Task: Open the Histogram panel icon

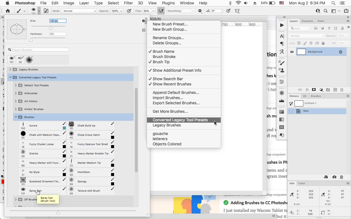Action: pos(282,101)
